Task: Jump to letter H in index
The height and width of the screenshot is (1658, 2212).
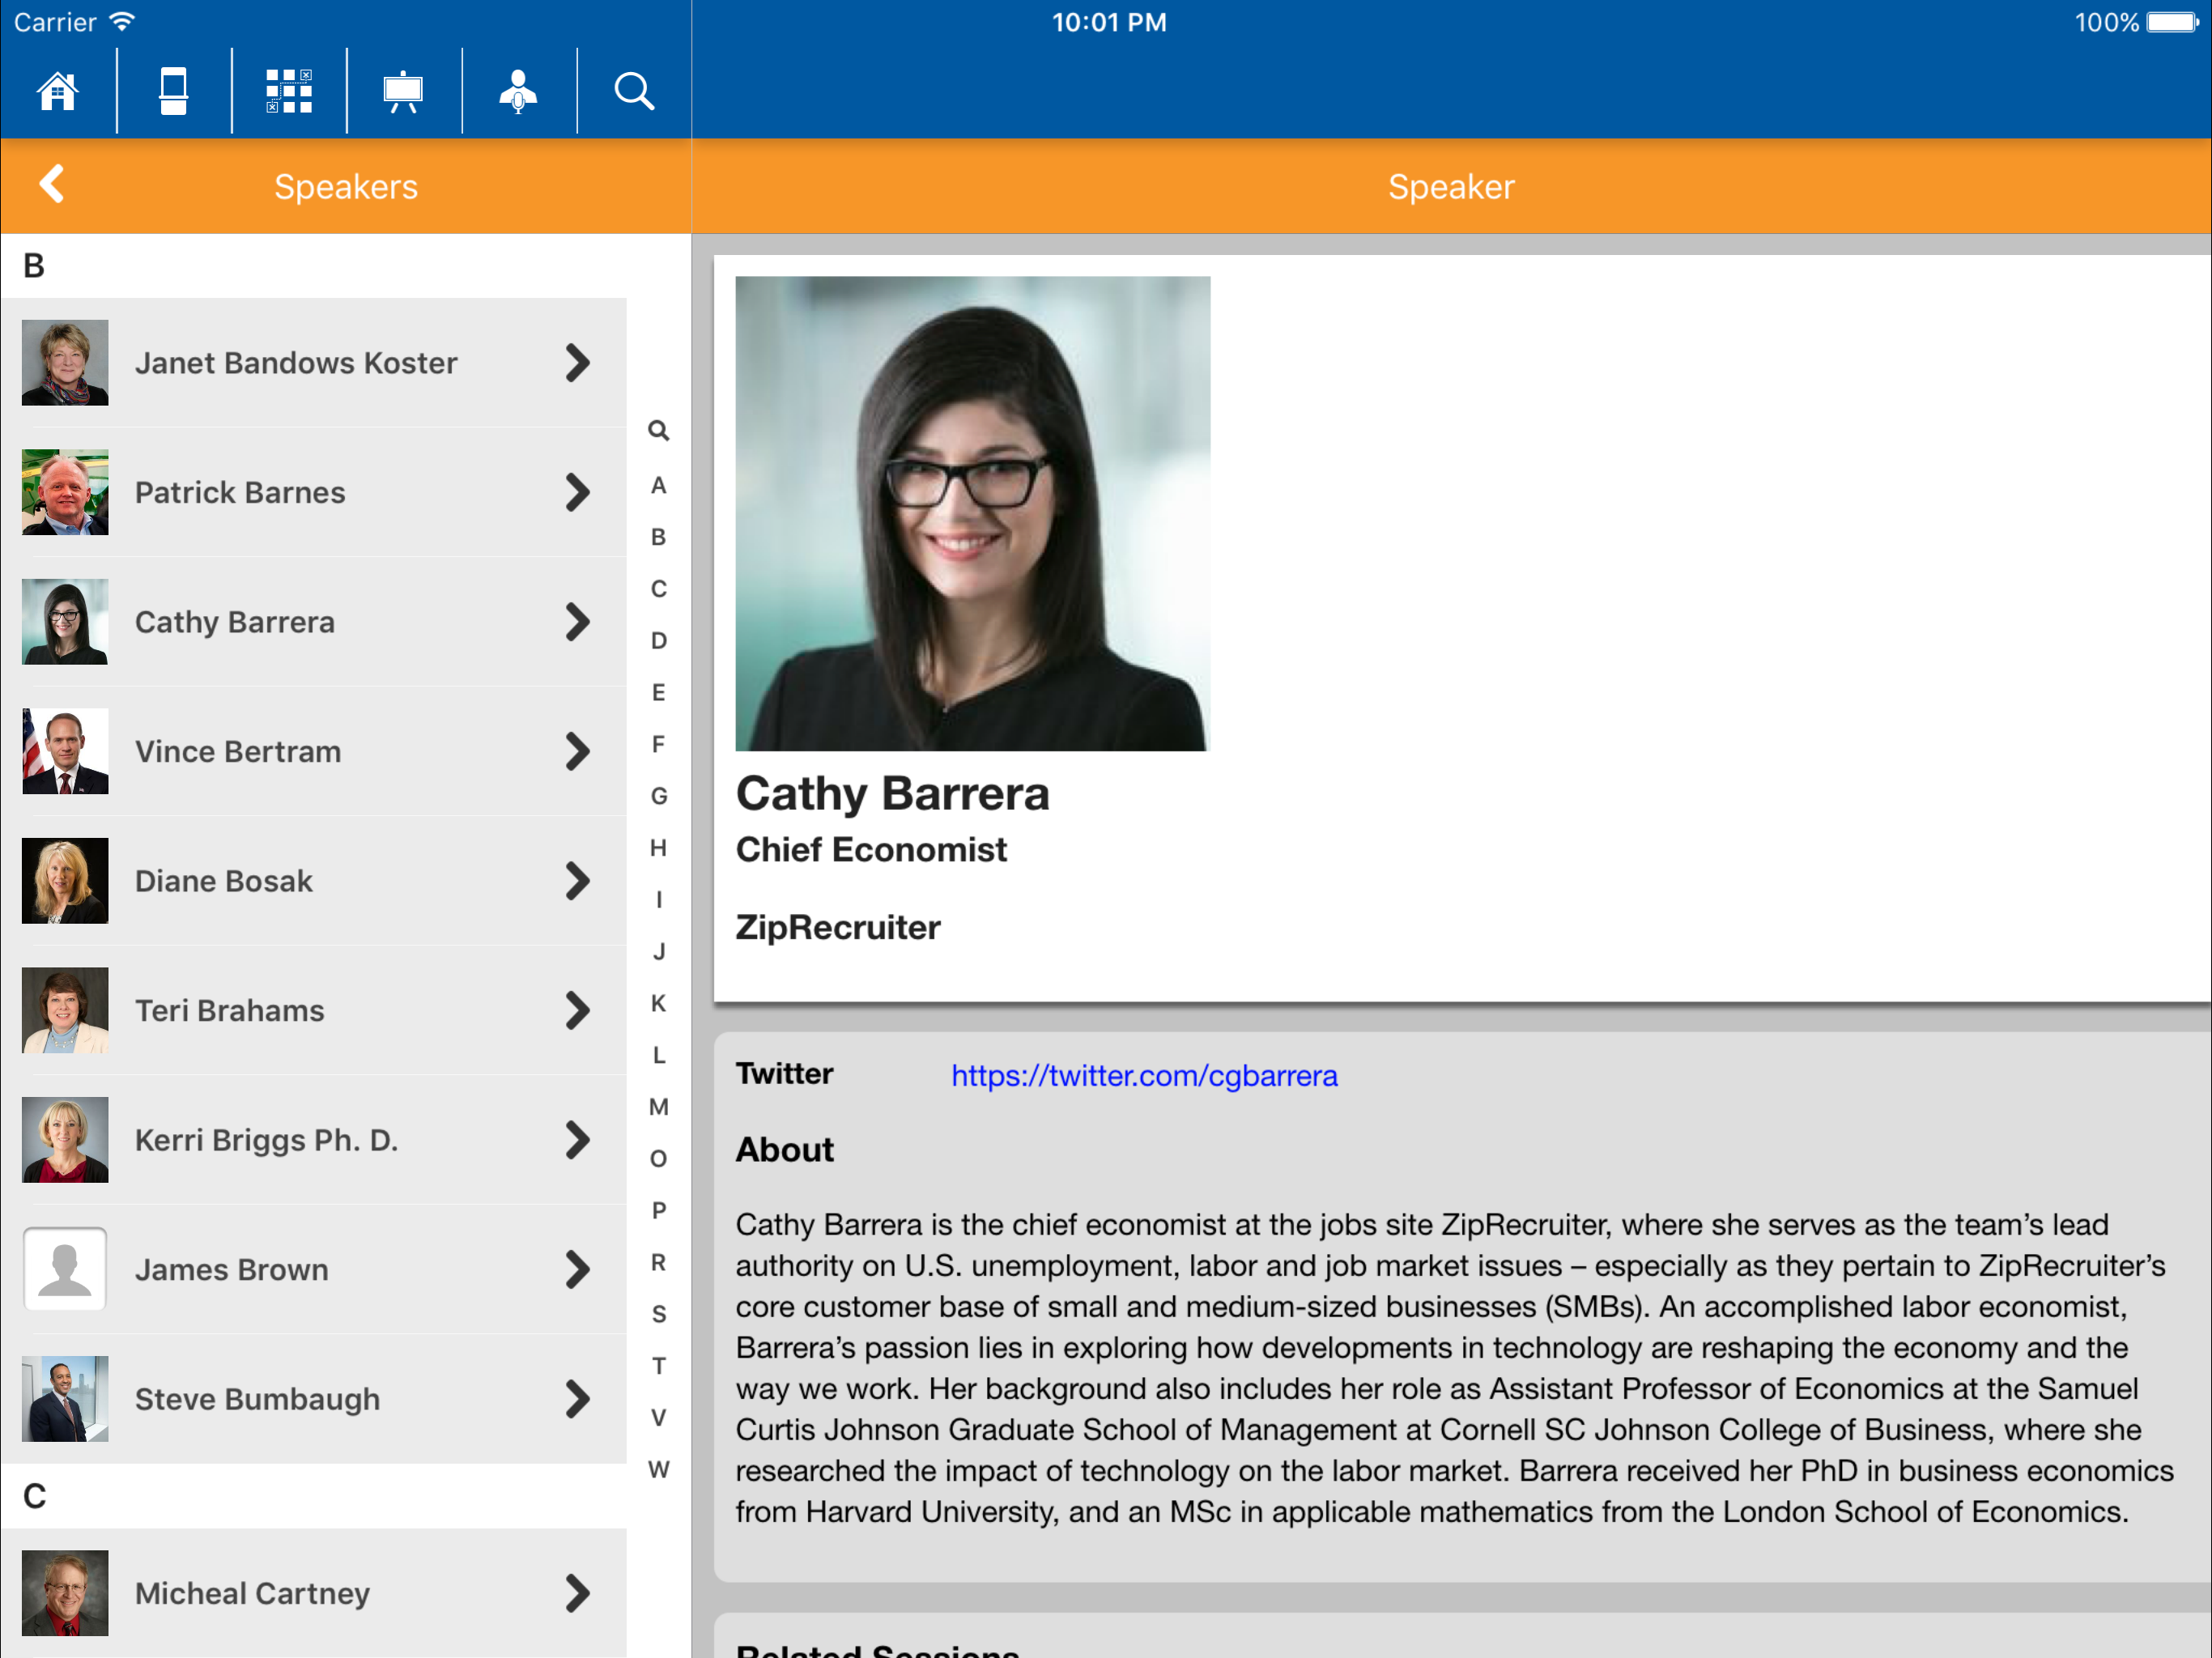Action: click(x=658, y=848)
